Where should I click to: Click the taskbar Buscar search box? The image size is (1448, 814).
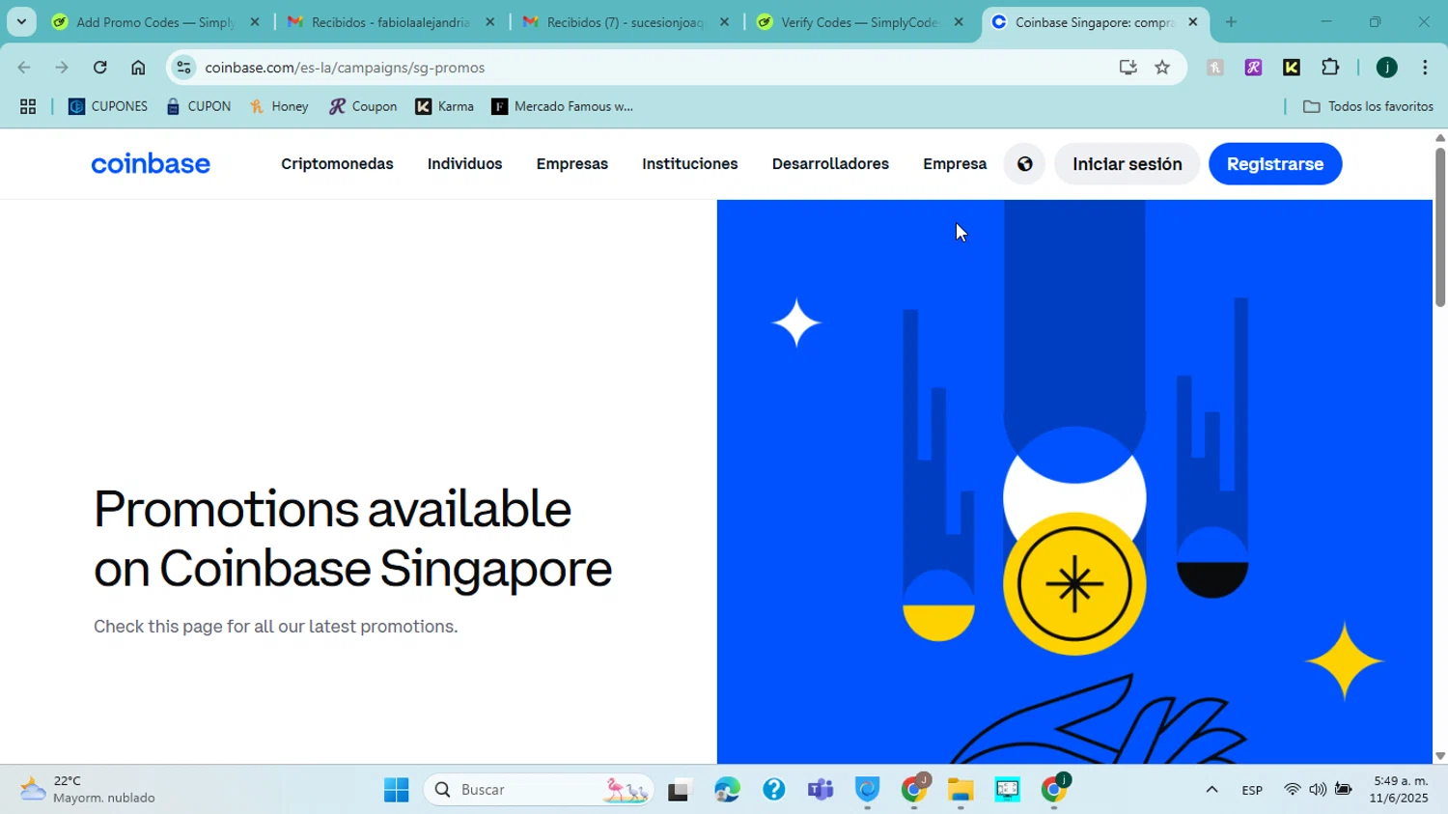click(x=539, y=790)
